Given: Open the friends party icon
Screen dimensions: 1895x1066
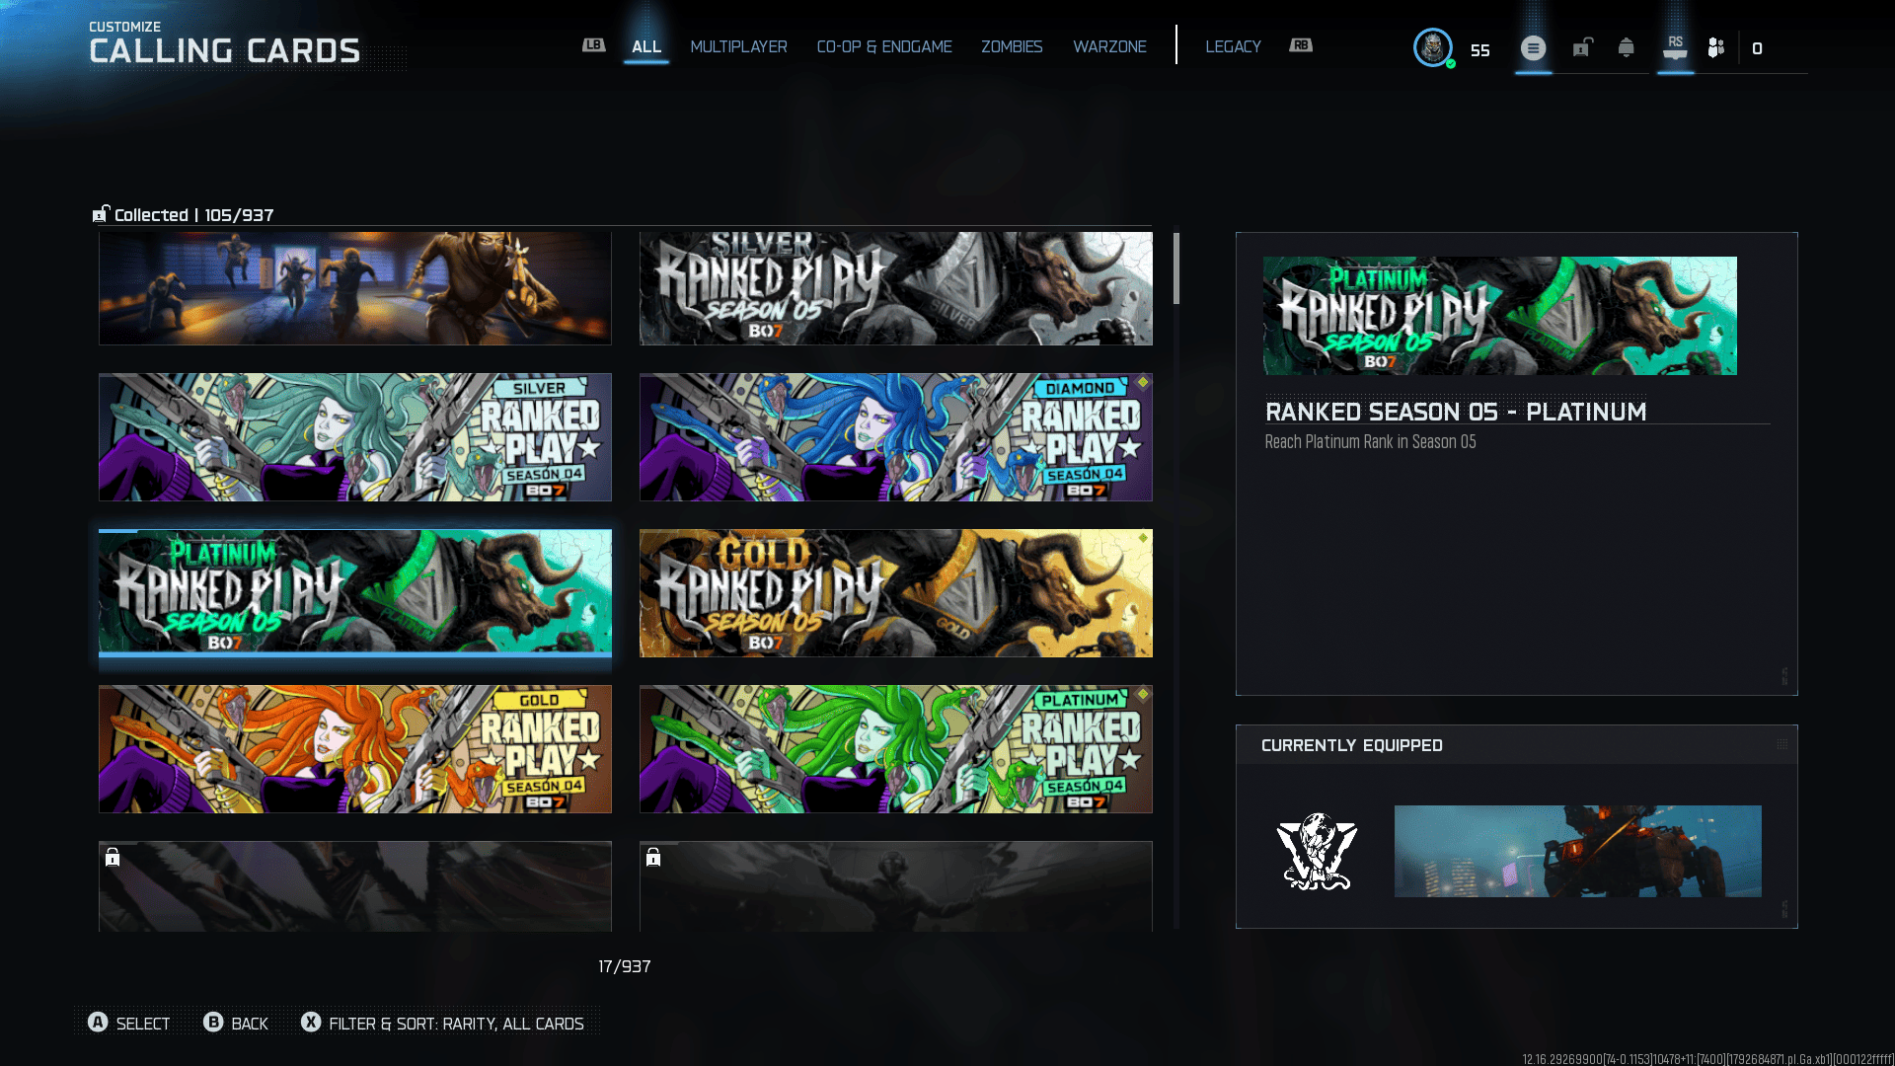Looking at the screenshot, I should pyautogui.click(x=1716, y=47).
